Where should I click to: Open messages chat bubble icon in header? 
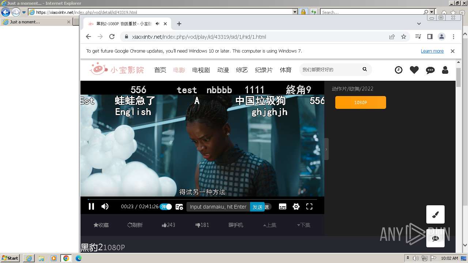pos(430,70)
